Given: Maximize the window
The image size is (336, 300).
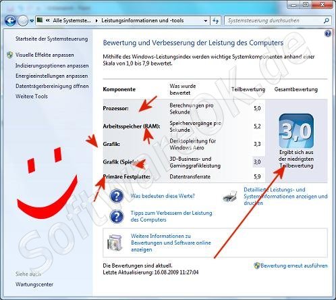Looking at the screenshot, I should click(306, 5).
